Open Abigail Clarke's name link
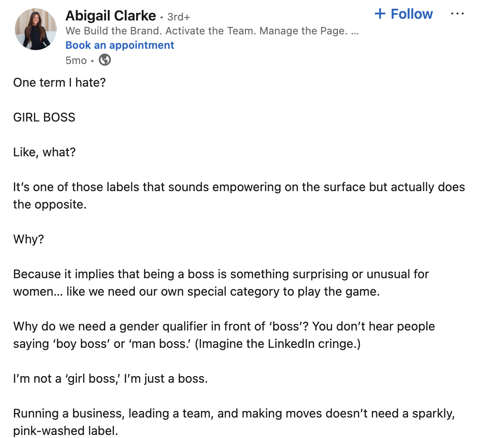 111,16
